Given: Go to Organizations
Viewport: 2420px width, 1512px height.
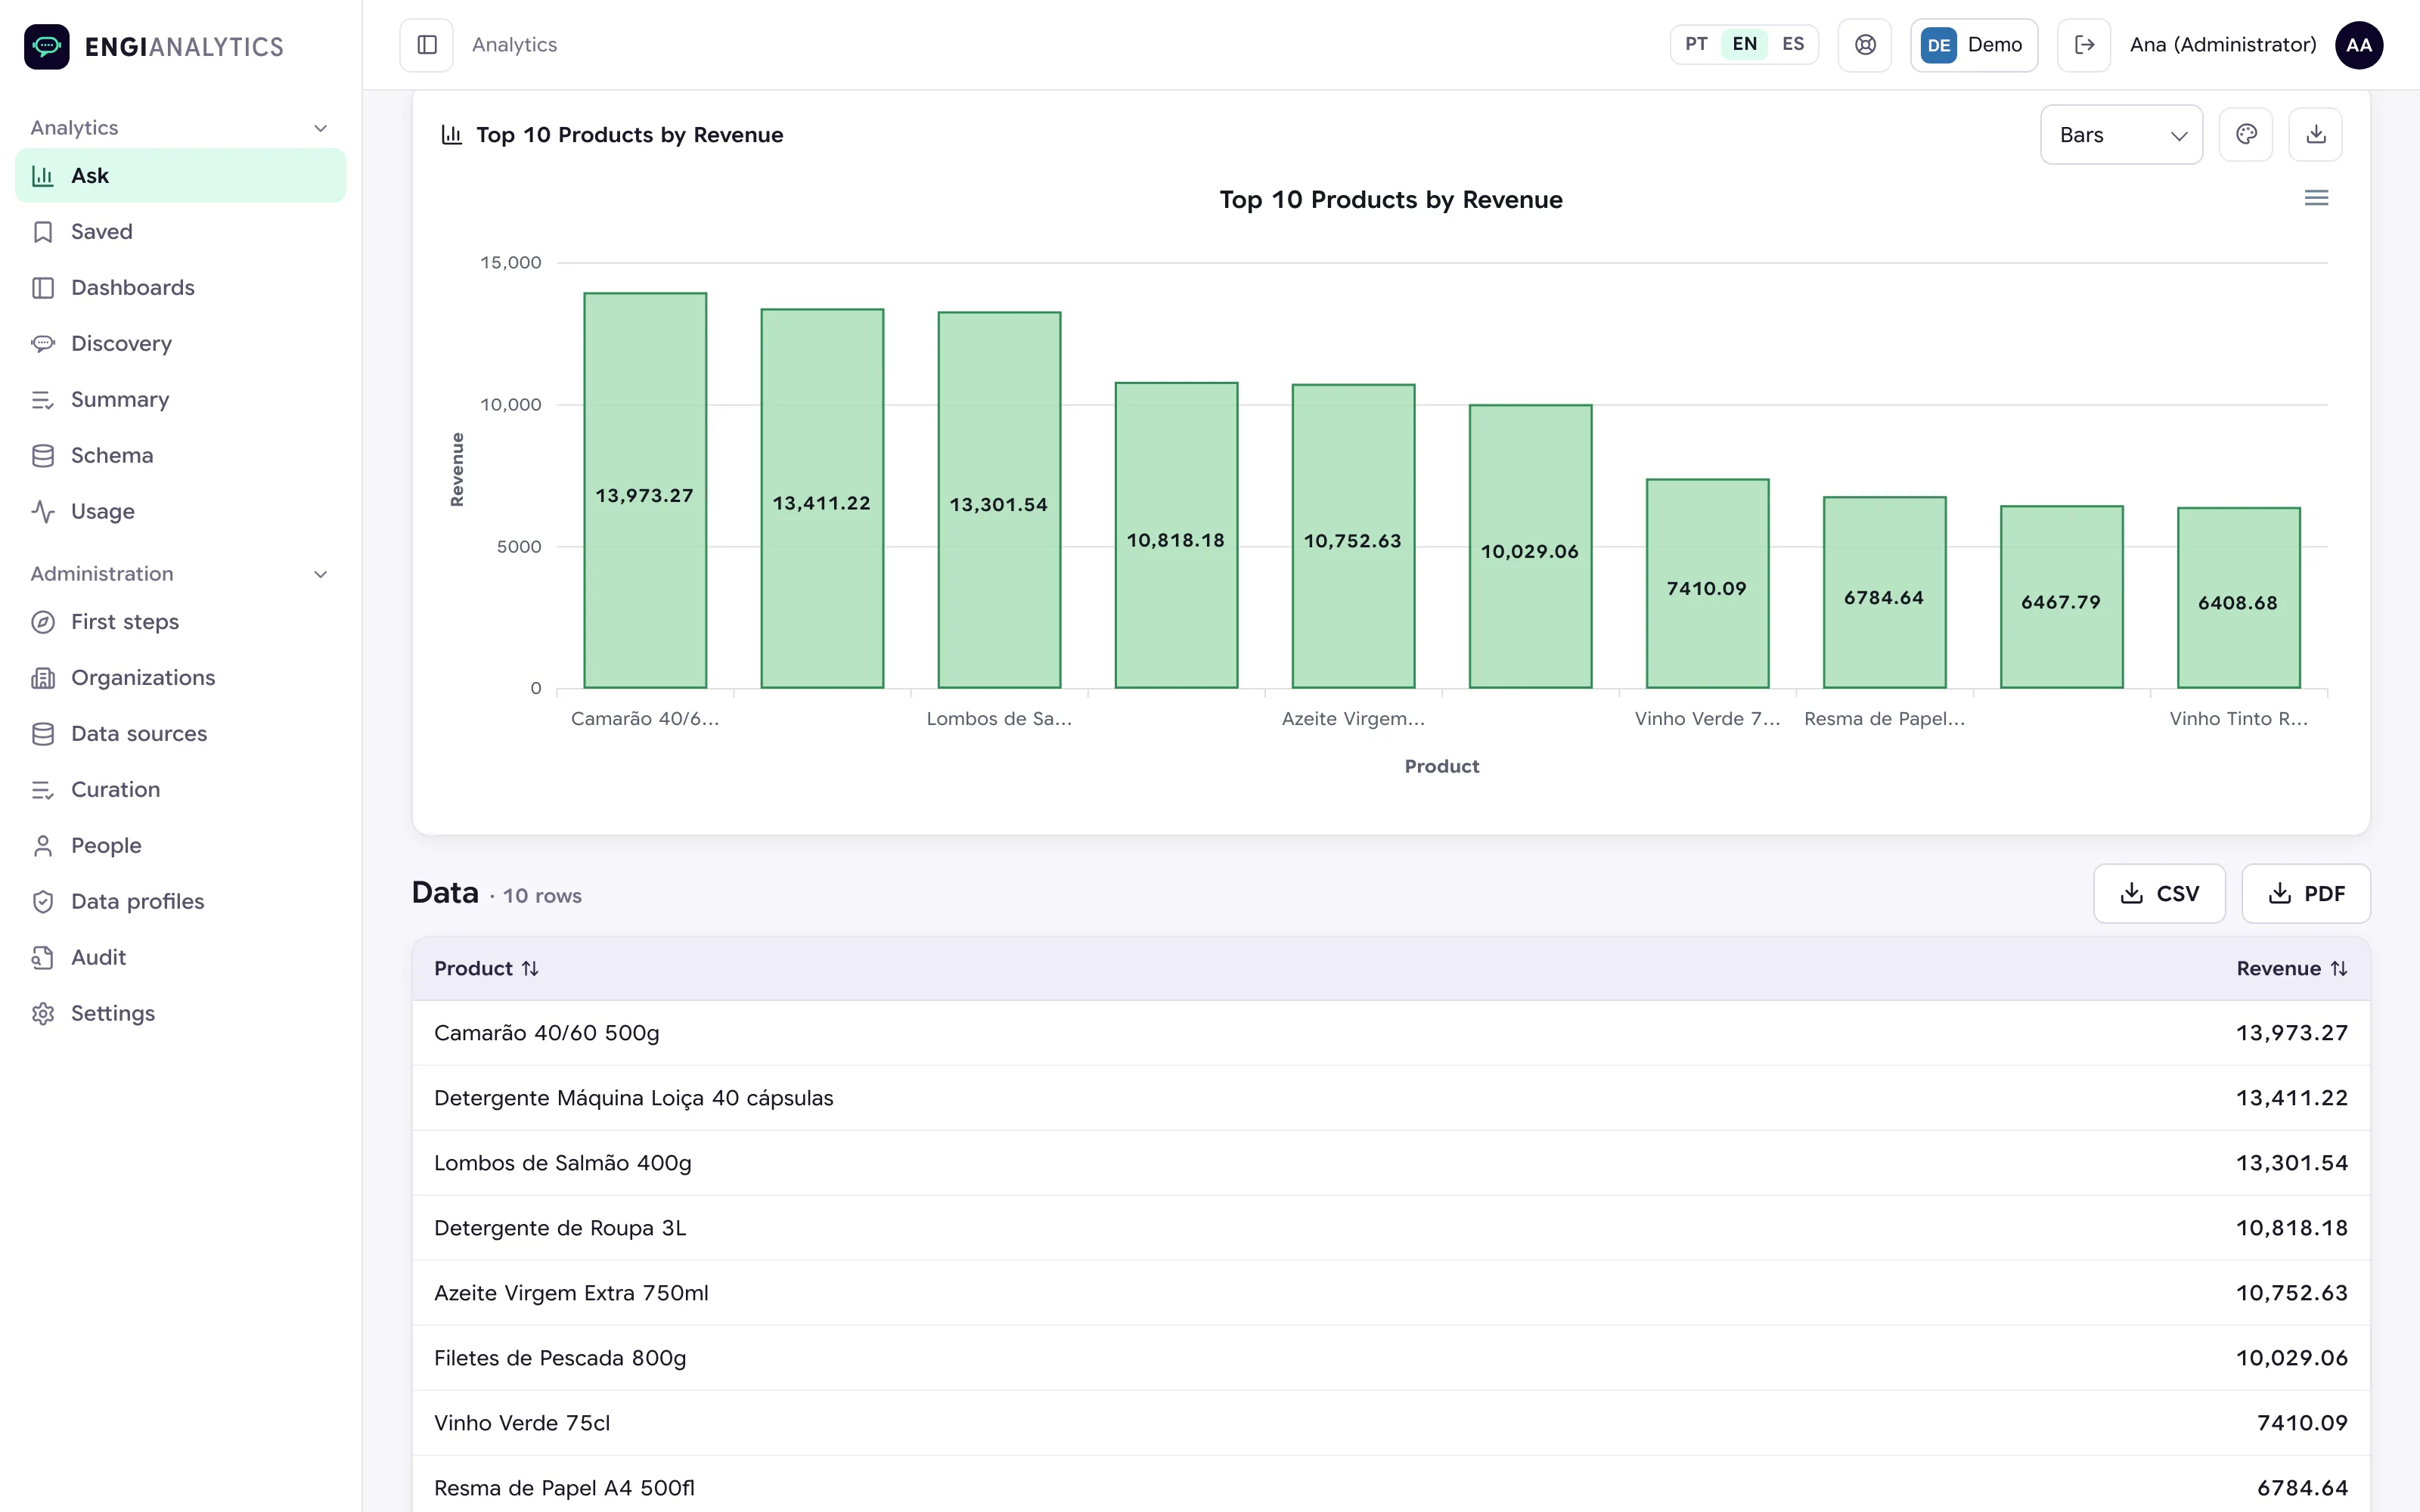Looking at the screenshot, I should pyautogui.click(x=180, y=678).
